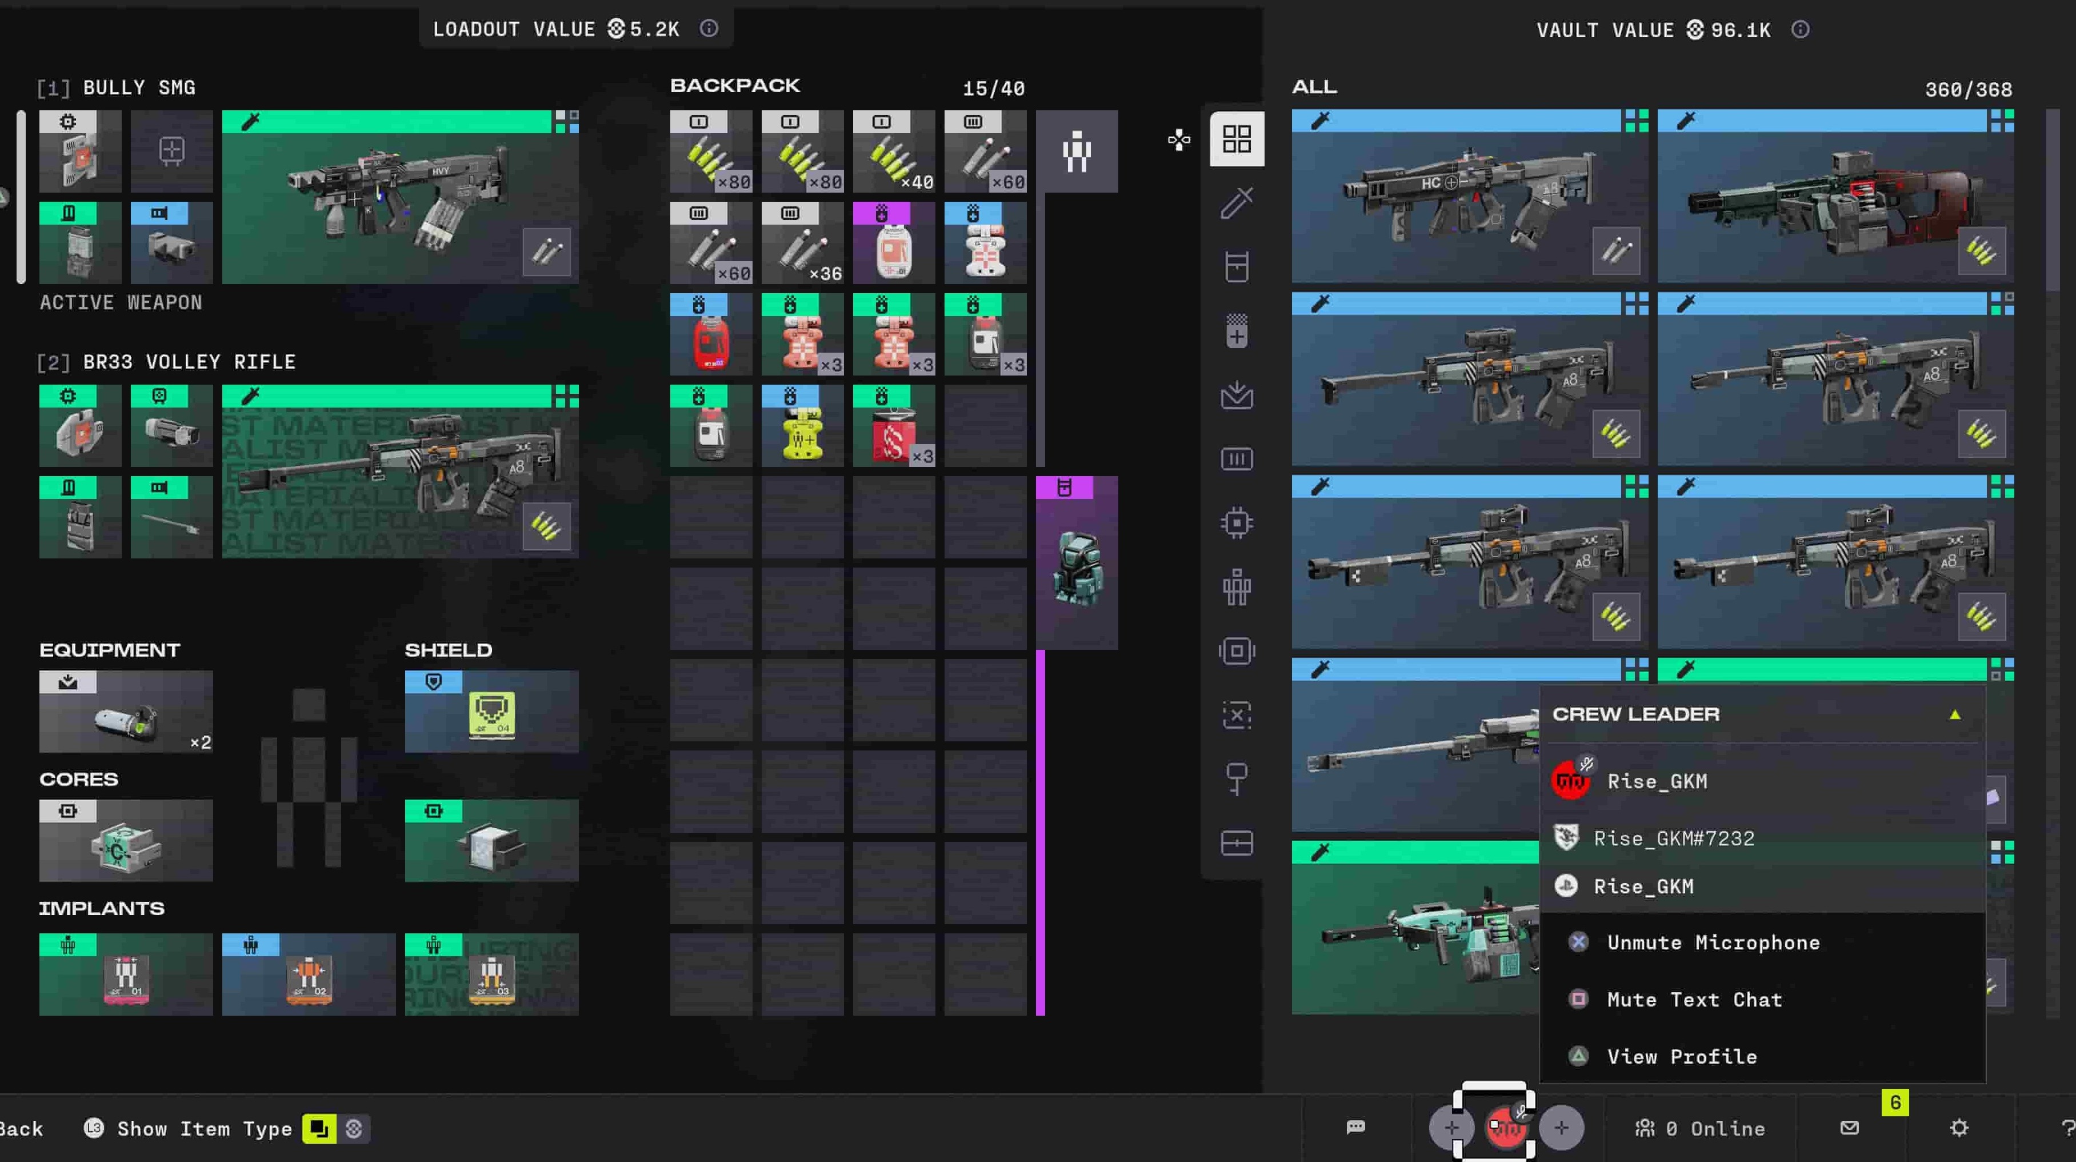Unmute Microphone in crew menu

click(x=1713, y=943)
